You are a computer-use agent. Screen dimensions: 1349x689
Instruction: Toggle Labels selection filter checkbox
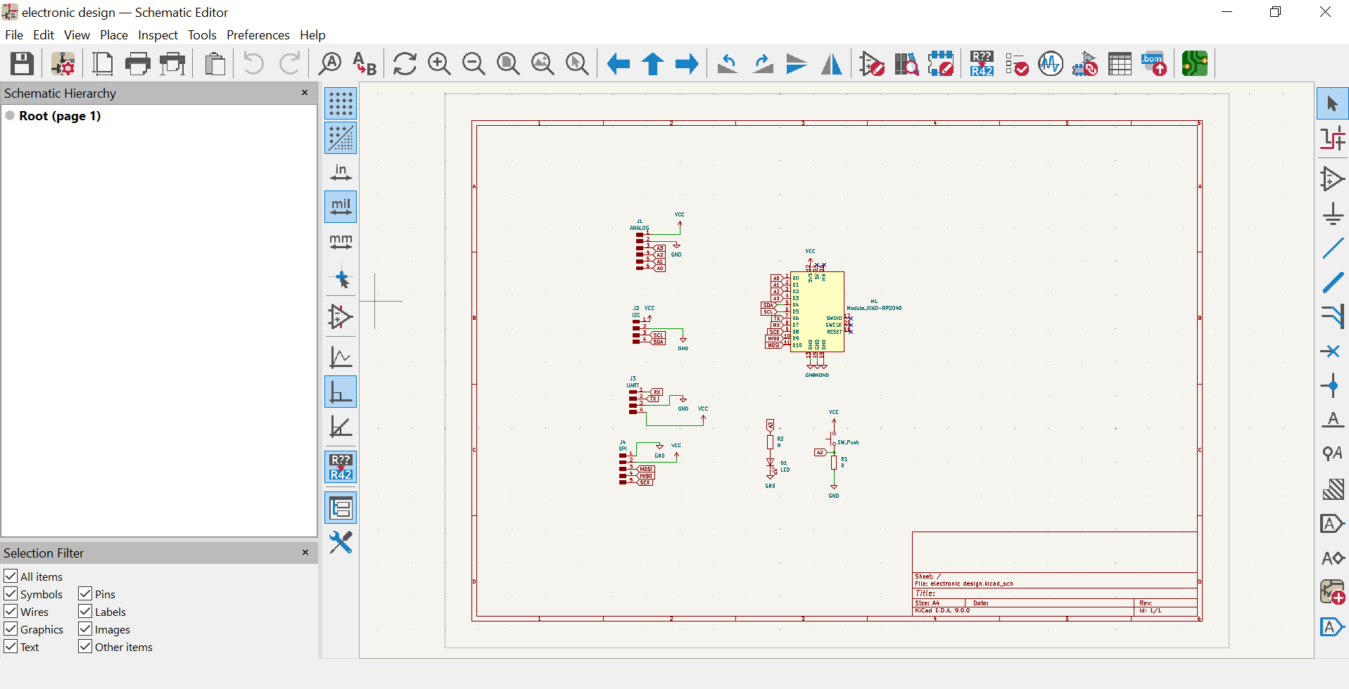click(85, 611)
